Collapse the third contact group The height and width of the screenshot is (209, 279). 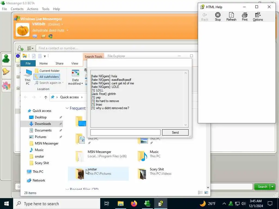pos(18,88)
